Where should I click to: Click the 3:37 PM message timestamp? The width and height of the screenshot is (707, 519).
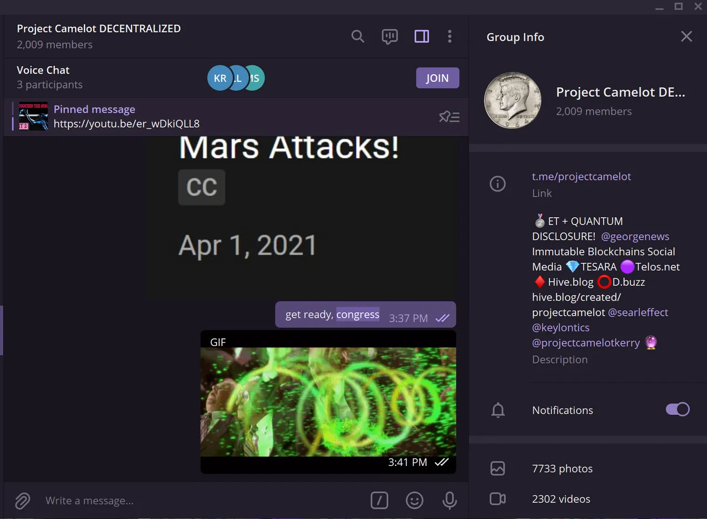pos(408,318)
